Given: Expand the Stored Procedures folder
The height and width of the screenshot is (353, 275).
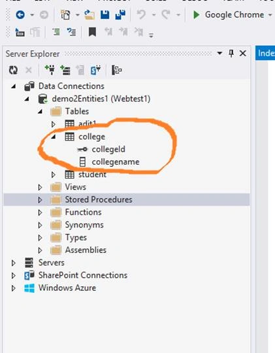Looking at the screenshot, I should tap(40, 199).
